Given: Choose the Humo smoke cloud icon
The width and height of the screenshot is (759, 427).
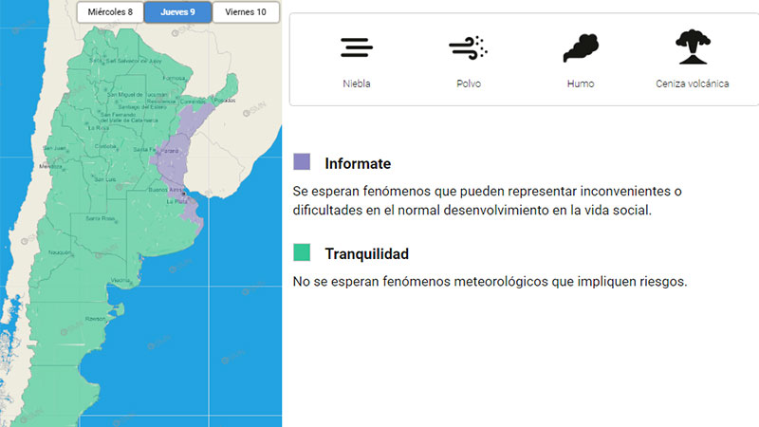Looking at the screenshot, I should (580, 47).
